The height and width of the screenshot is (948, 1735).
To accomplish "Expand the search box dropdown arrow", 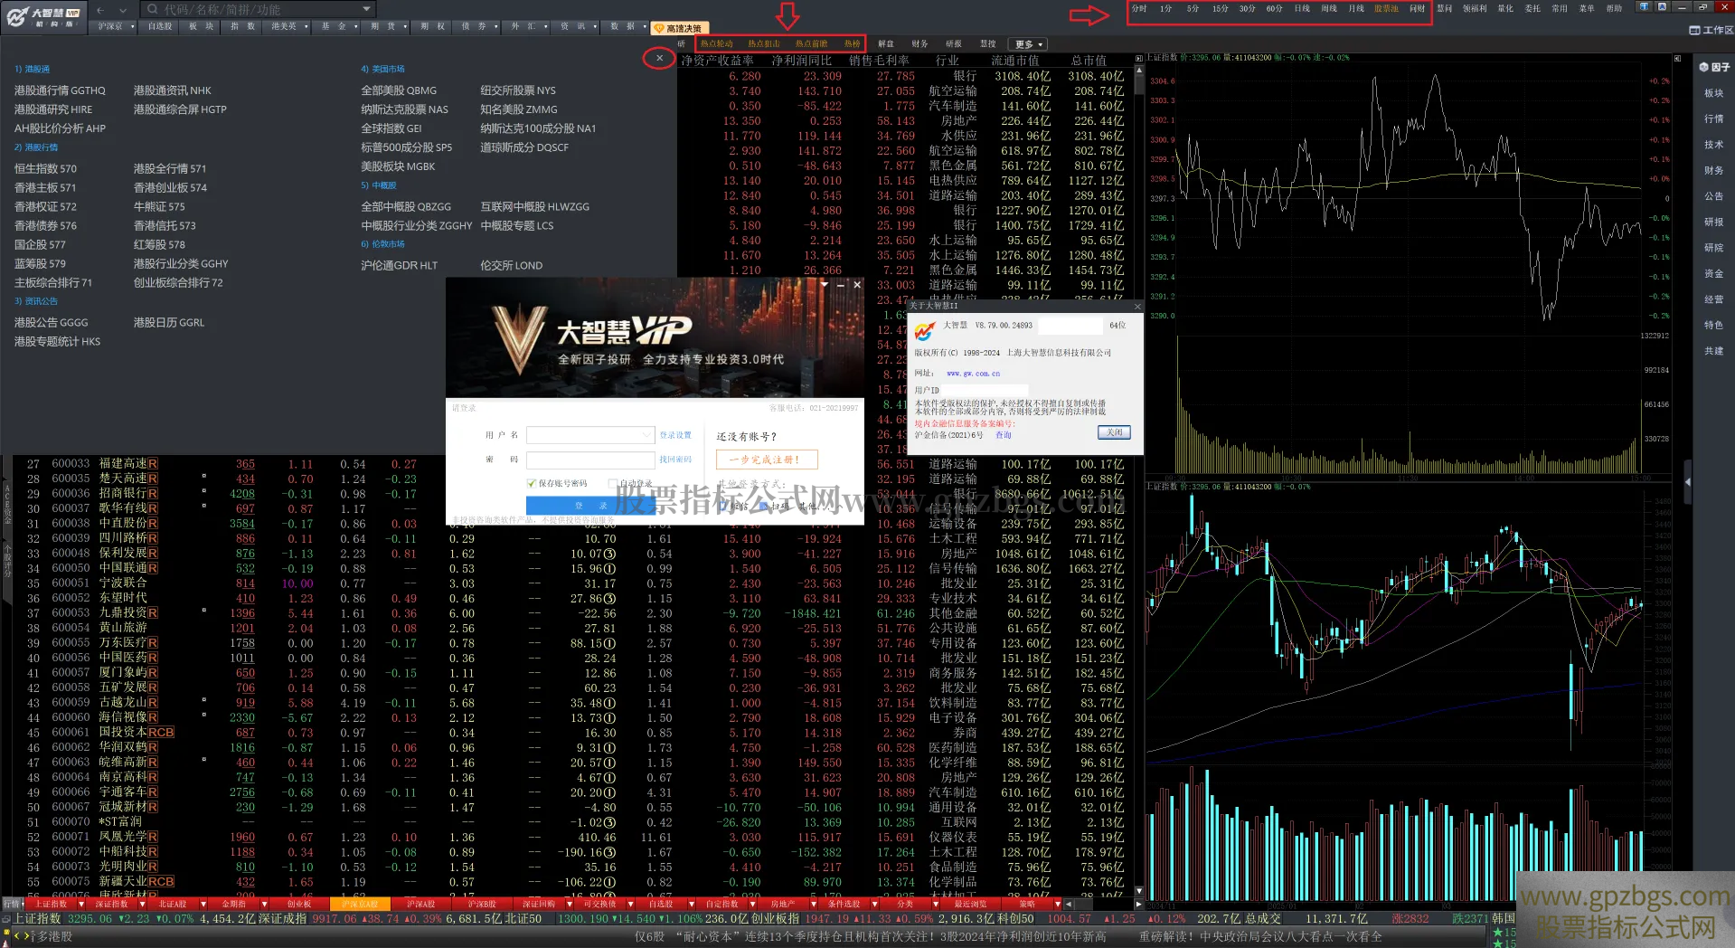I will [367, 9].
